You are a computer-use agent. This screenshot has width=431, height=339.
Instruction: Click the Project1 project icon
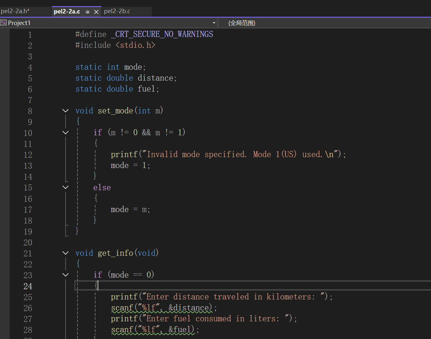click(x=4, y=23)
